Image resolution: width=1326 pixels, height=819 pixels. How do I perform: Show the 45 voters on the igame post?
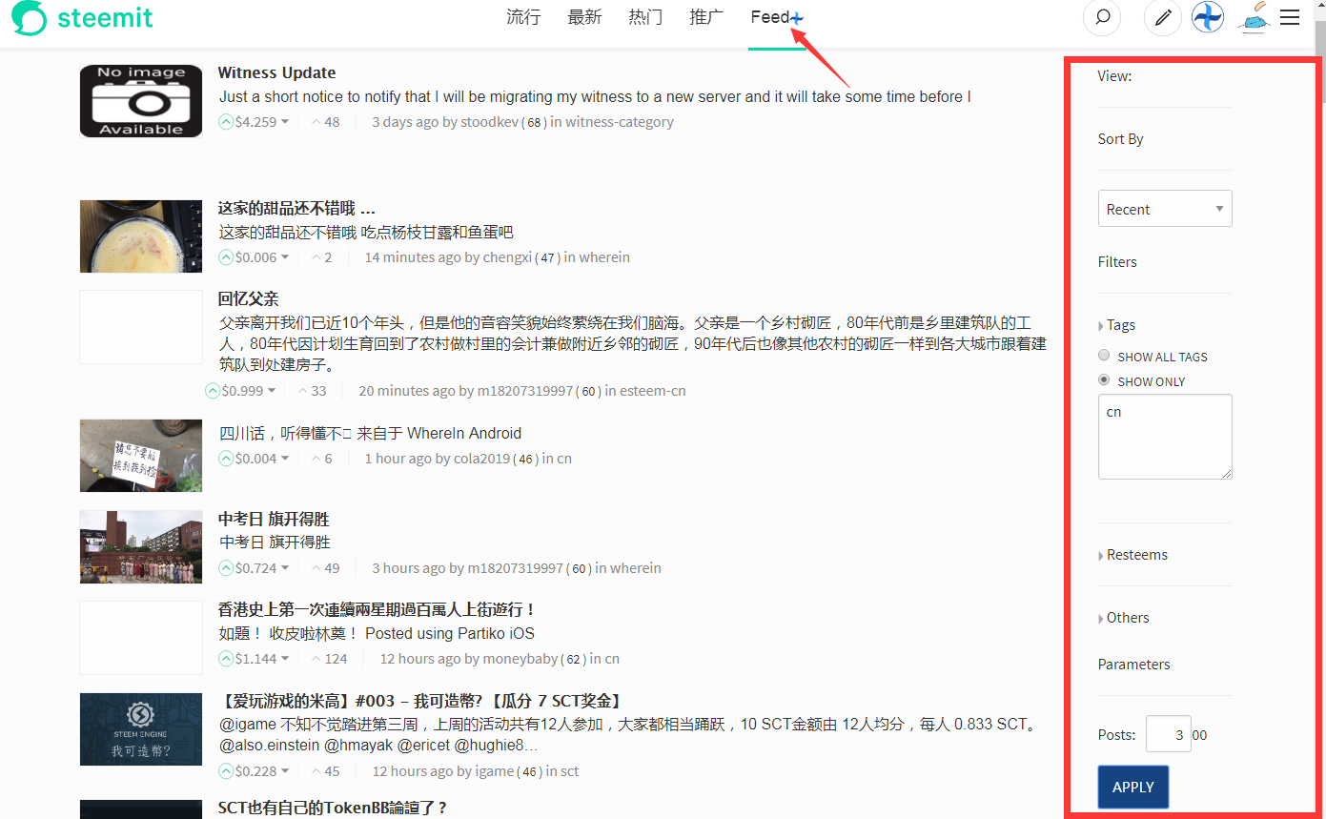(x=325, y=771)
